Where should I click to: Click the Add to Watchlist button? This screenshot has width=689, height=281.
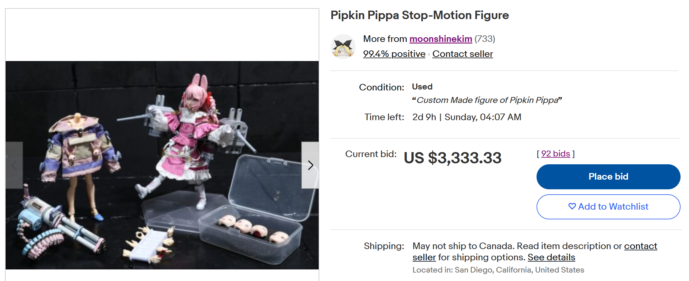(x=608, y=207)
